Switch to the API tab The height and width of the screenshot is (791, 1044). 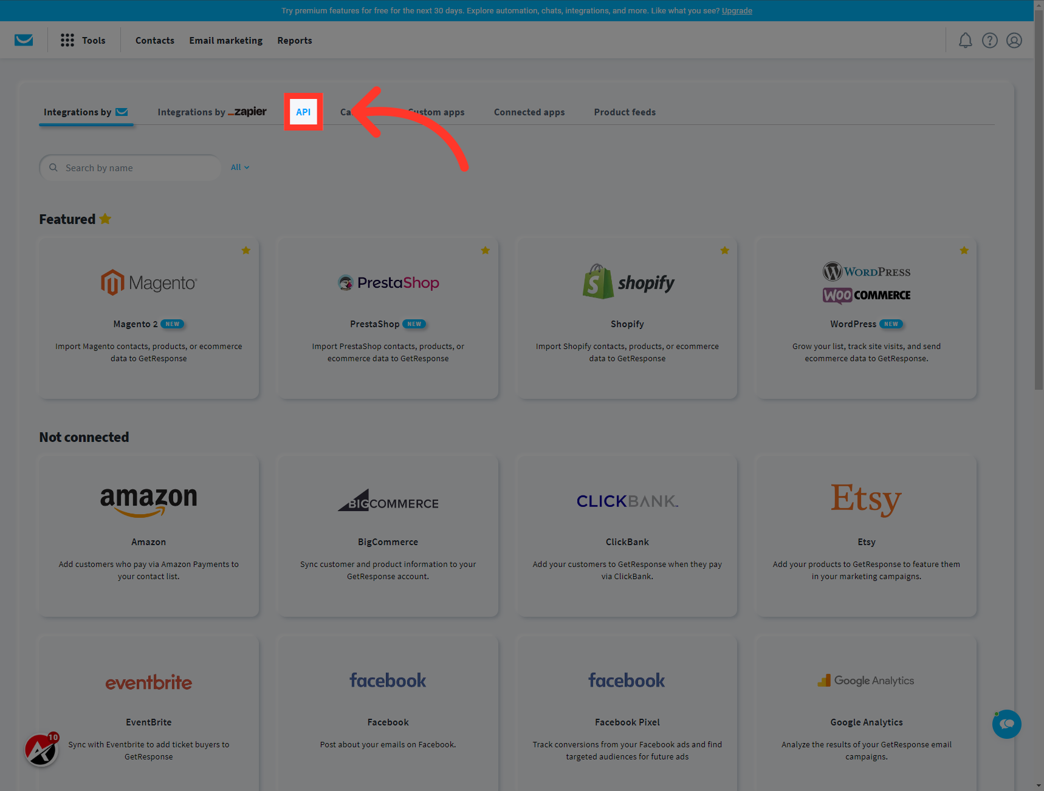tap(303, 112)
